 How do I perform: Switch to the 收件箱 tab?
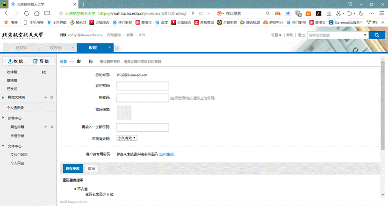point(56,48)
